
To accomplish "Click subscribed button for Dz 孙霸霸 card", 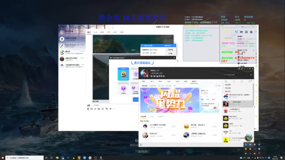I will 173,127.
